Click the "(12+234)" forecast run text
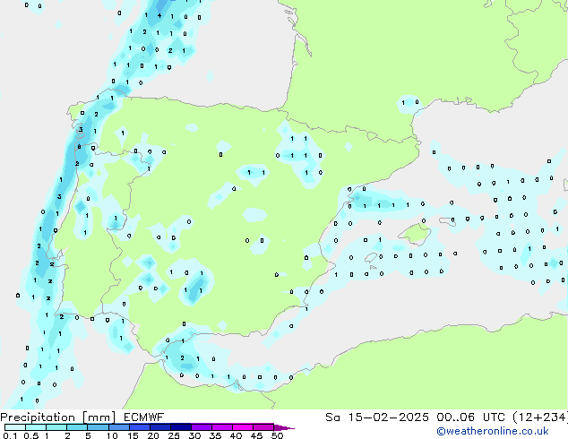 coord(540,417)
